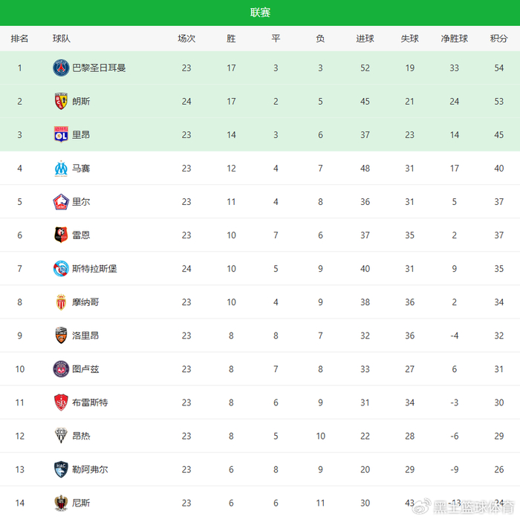Select the 联赛 tab header
Image resolution: width=520 pixels, height=519 pixels.
tap(260, 13)
